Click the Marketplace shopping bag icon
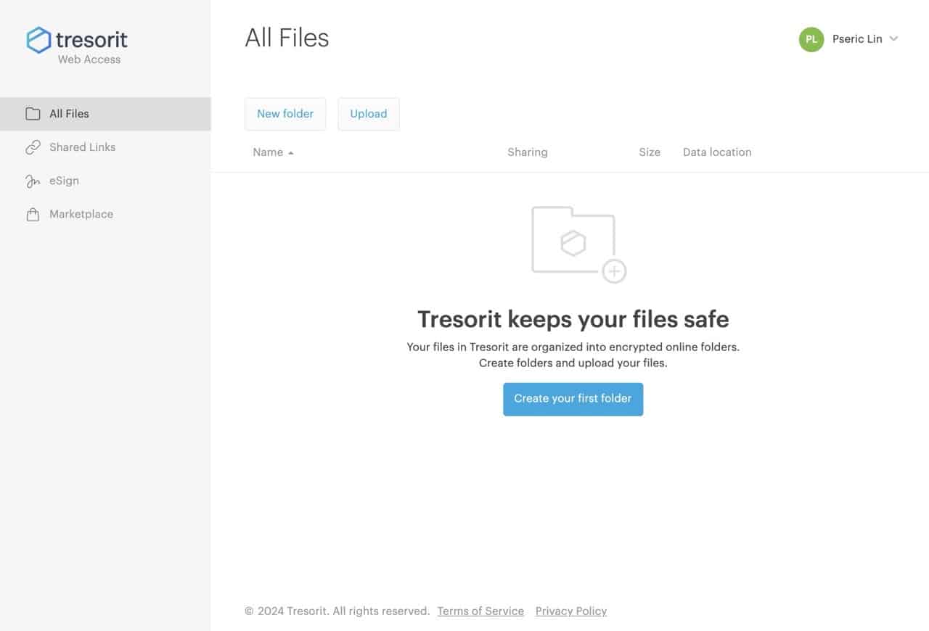This screenshot has height=631, width=929. tap(33, 214)
